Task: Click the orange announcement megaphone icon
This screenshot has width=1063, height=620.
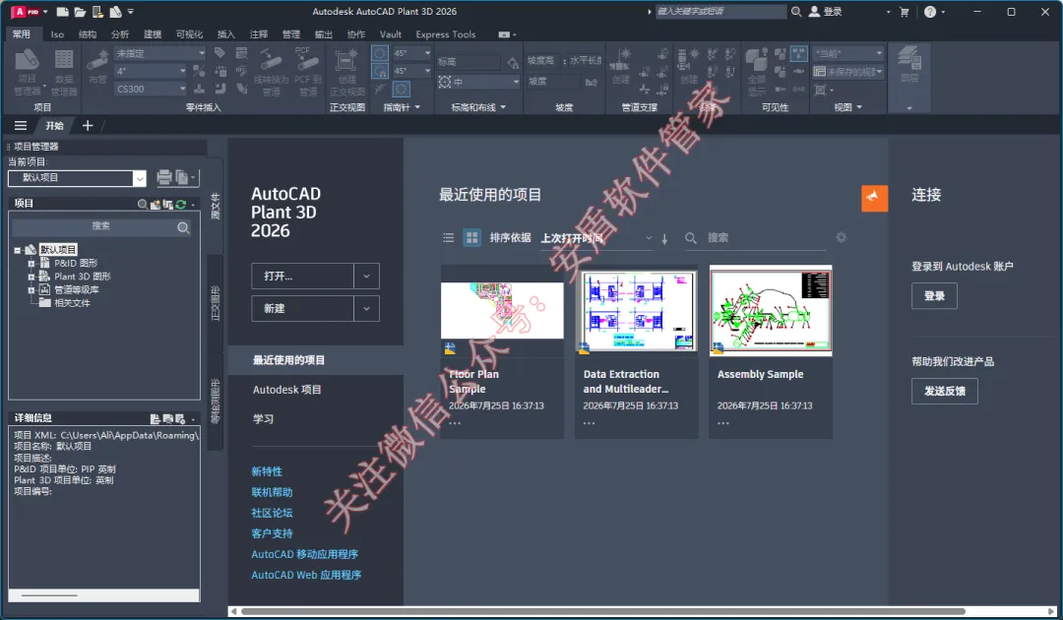Action: point(875,198)
